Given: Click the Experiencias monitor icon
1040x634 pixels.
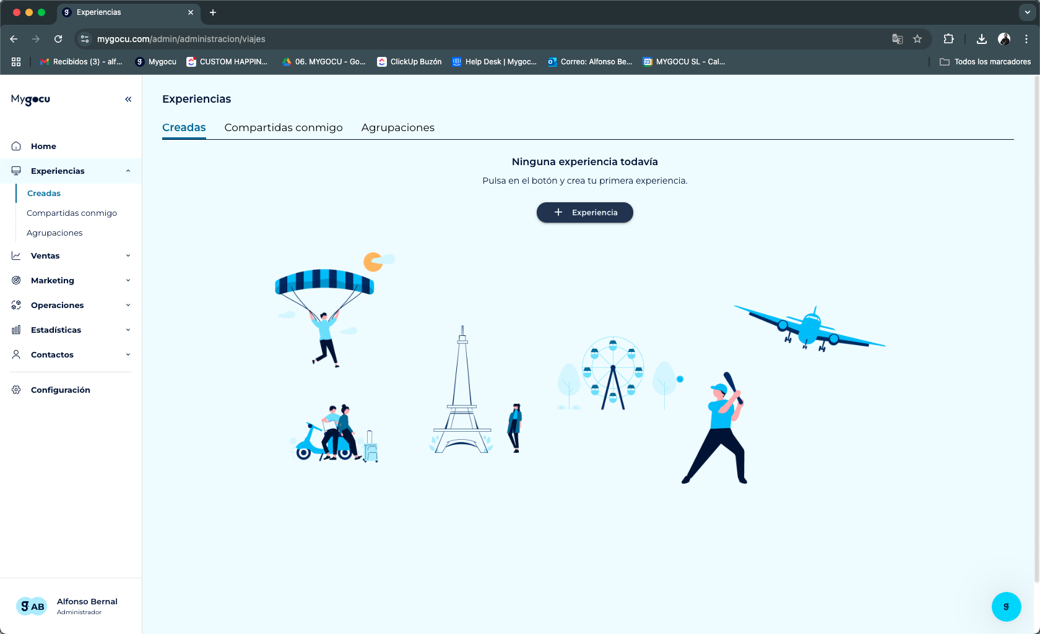Looking at the screenshot, I should [x=16, y=171].
